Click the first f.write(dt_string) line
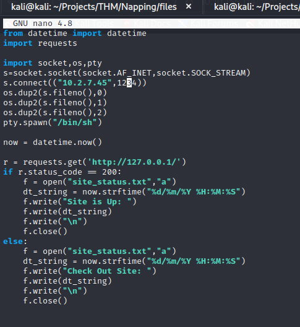The width and height of the screenshot is (300, 327). click(67, 212)
